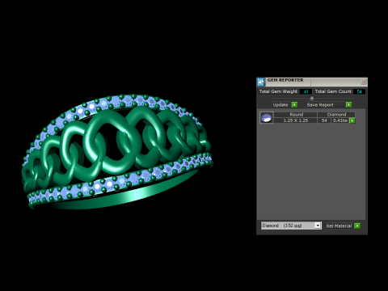
Task: Click the '0.41tw' weight cell
Action: tap(340, 120)
